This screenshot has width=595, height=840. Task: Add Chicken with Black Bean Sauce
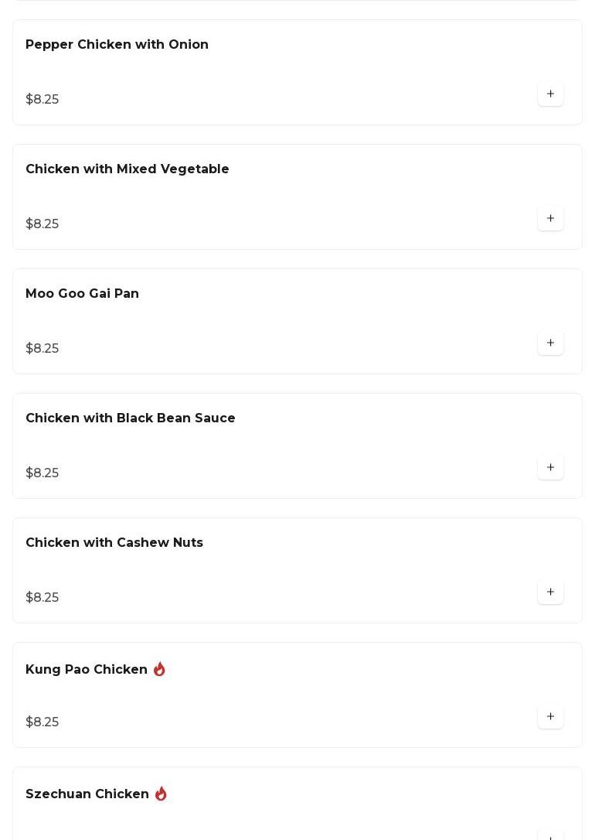click(550, 468)
